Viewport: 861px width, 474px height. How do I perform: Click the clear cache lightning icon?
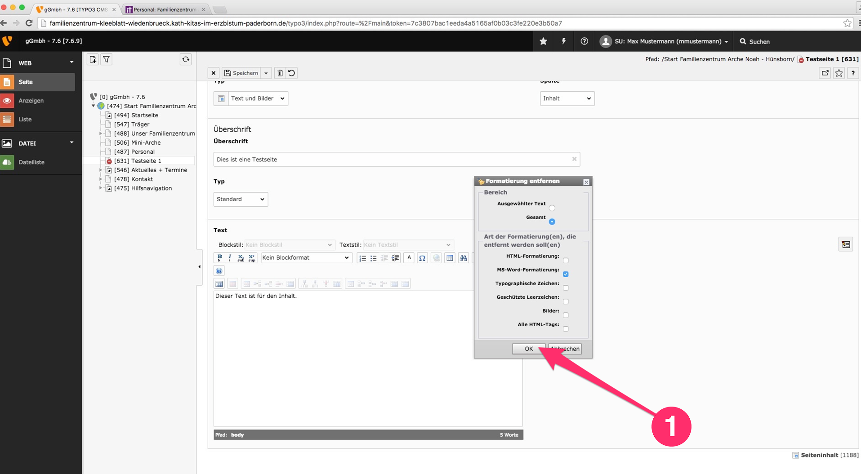pos(563,41)
